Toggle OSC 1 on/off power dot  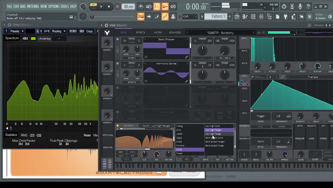tap(117, 39)
